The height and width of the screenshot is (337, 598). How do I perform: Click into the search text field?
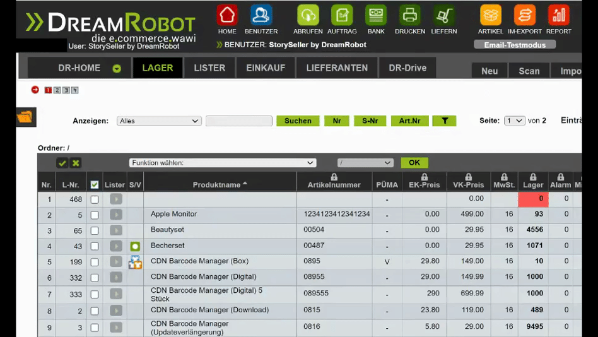pos(238,121)
